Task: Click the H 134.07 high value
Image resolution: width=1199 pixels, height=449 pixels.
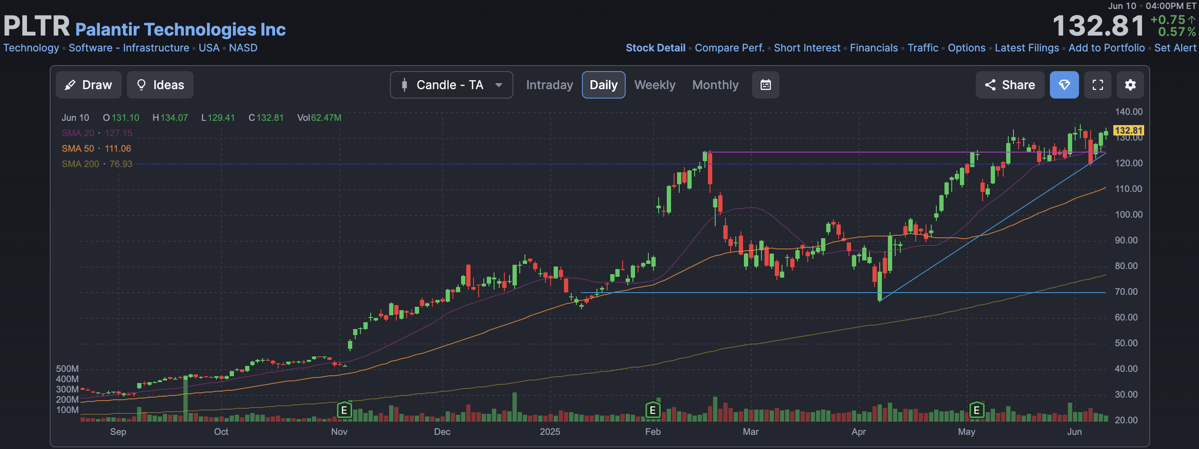Action: coord(170,118)
